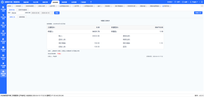Expand the 全系统 dropdown
This screenshot has width=204, height=97.
point(170,2)
